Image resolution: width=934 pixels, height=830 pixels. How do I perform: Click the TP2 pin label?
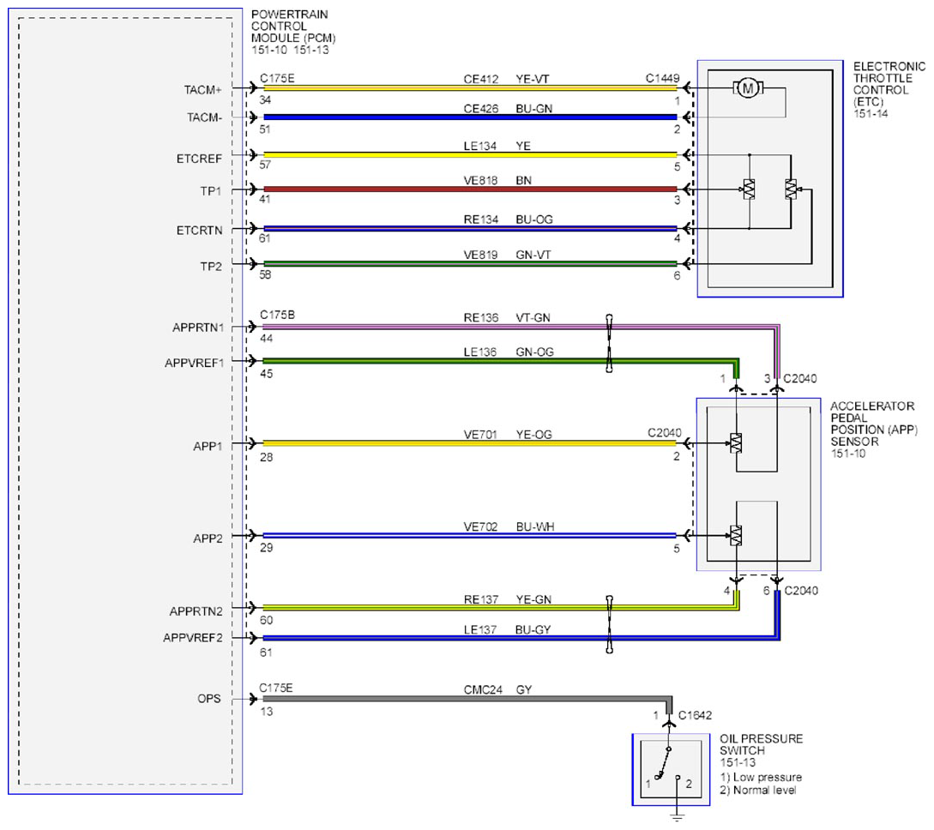point(210,267)
